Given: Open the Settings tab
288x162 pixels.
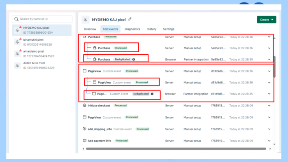Looking at the screenshot, I should pyautogui.click(x=169, y=29).
